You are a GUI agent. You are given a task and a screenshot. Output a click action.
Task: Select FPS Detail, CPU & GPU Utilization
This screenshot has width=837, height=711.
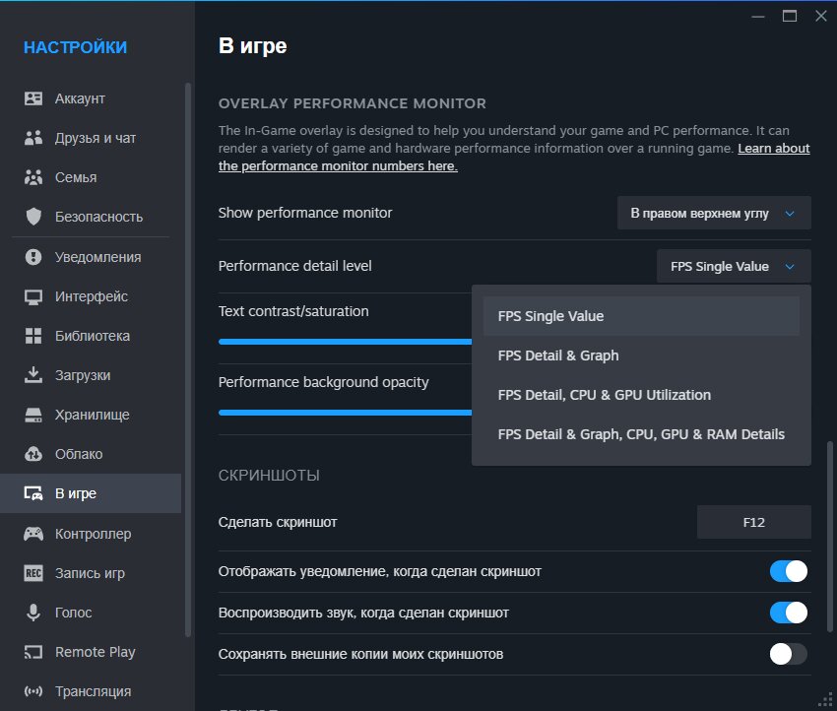click(x=604, y=395)
